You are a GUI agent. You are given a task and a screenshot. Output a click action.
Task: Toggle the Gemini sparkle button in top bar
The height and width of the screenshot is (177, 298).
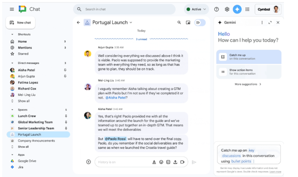237,9
